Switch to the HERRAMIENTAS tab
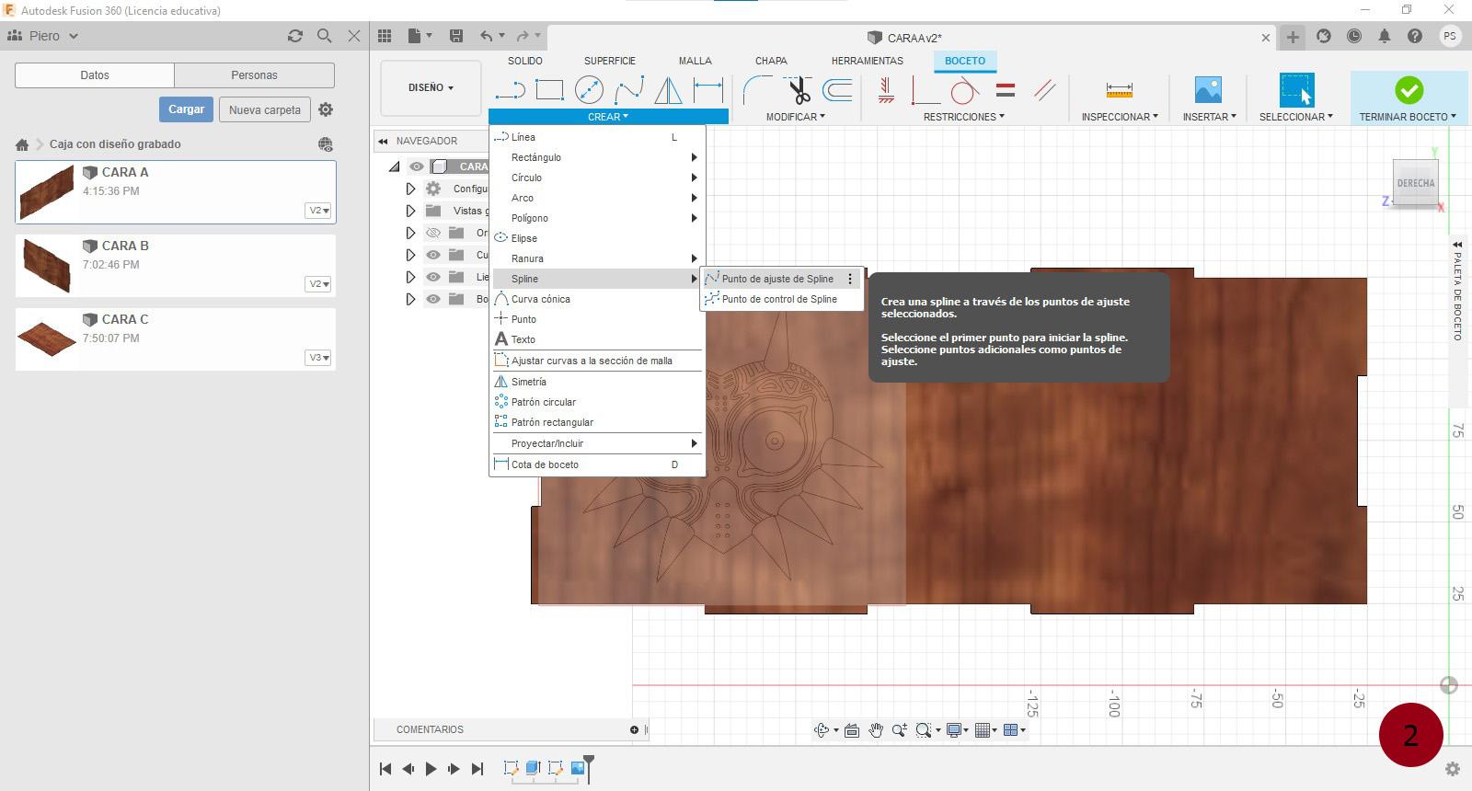1472x791 pixels. [867, 61]
